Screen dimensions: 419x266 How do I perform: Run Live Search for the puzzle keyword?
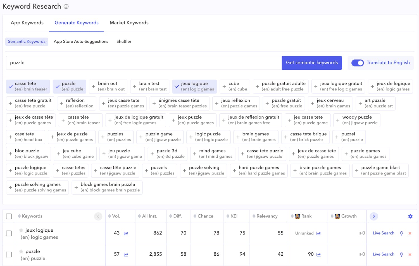(383, 254)
